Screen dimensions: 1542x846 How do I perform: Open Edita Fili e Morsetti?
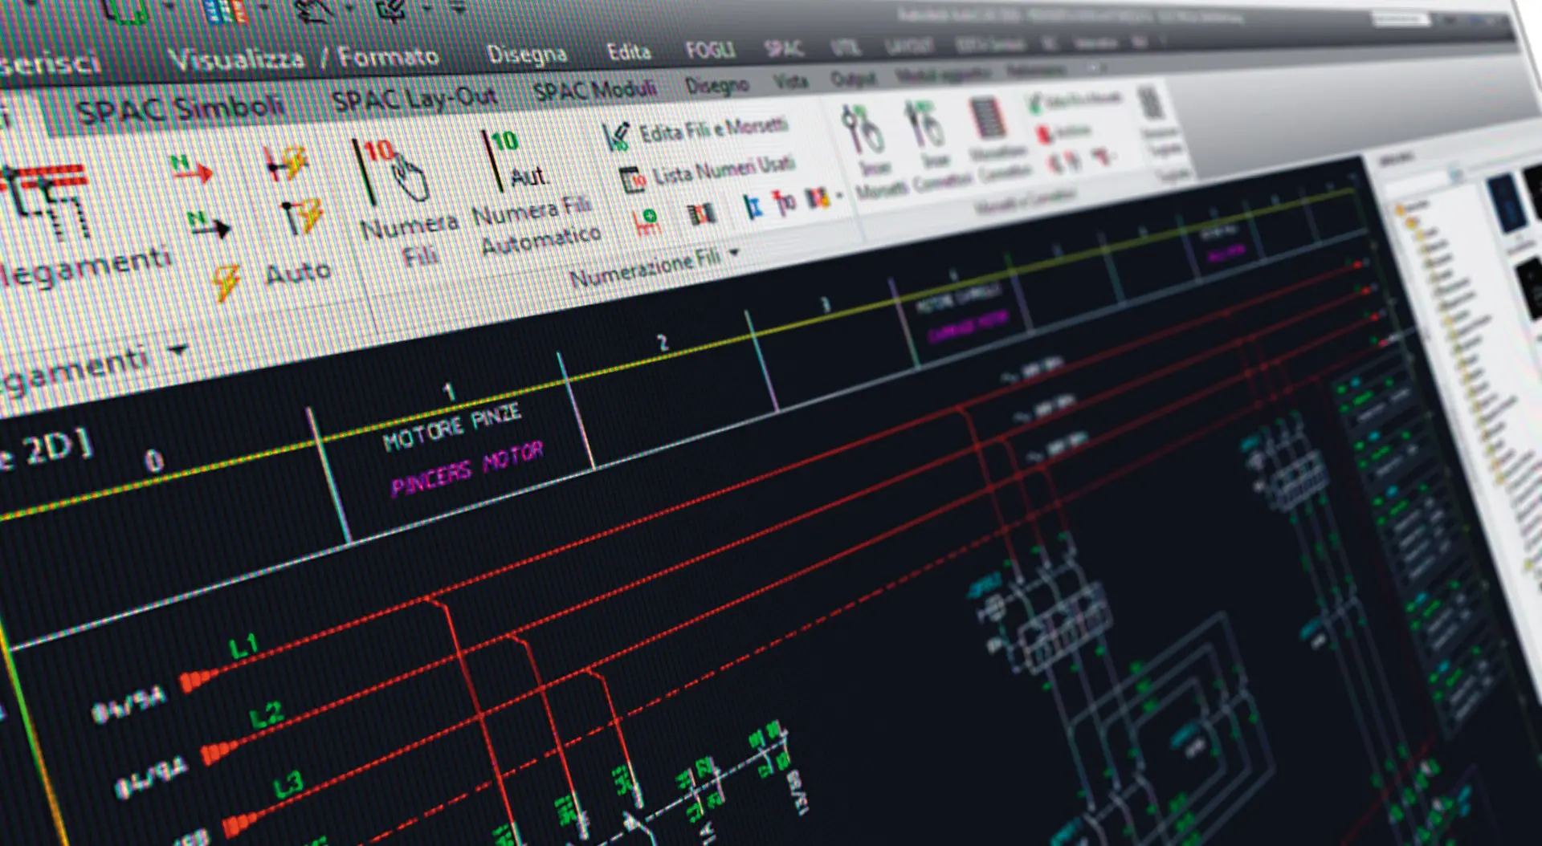pyautogui.click(x=711, y=127)
